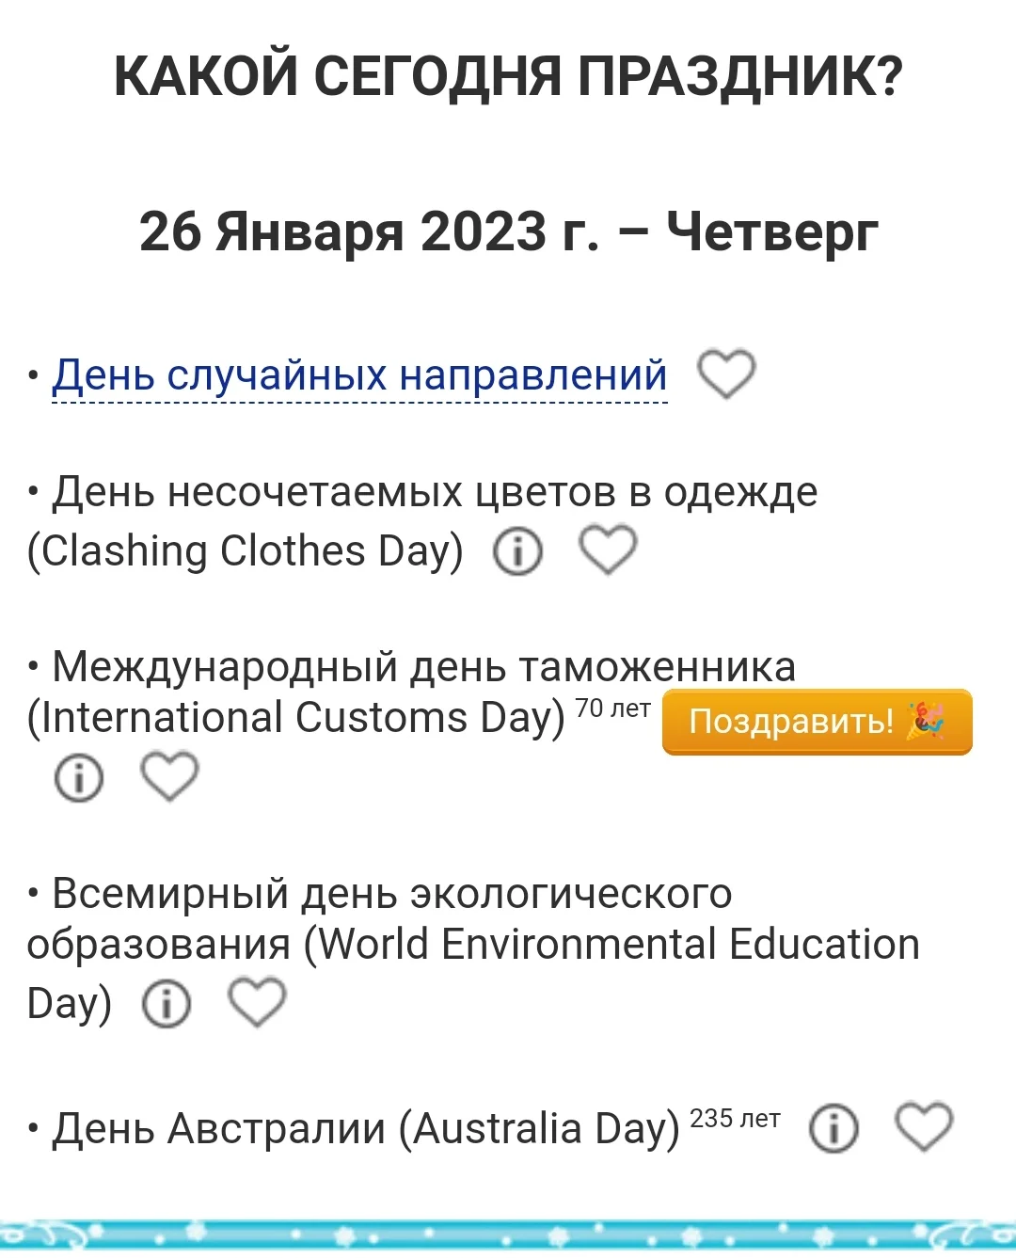Tap the 235 лет anniversary label
The image size is (1016, 1258).
coord(735,1119)
